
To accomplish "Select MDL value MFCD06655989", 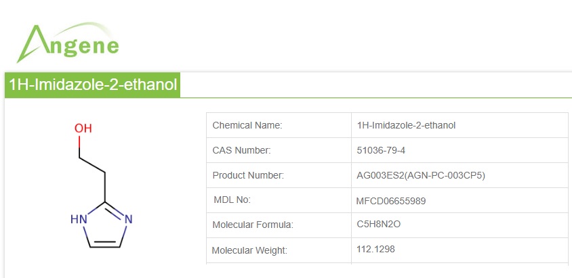I will (x=391, y=200).
